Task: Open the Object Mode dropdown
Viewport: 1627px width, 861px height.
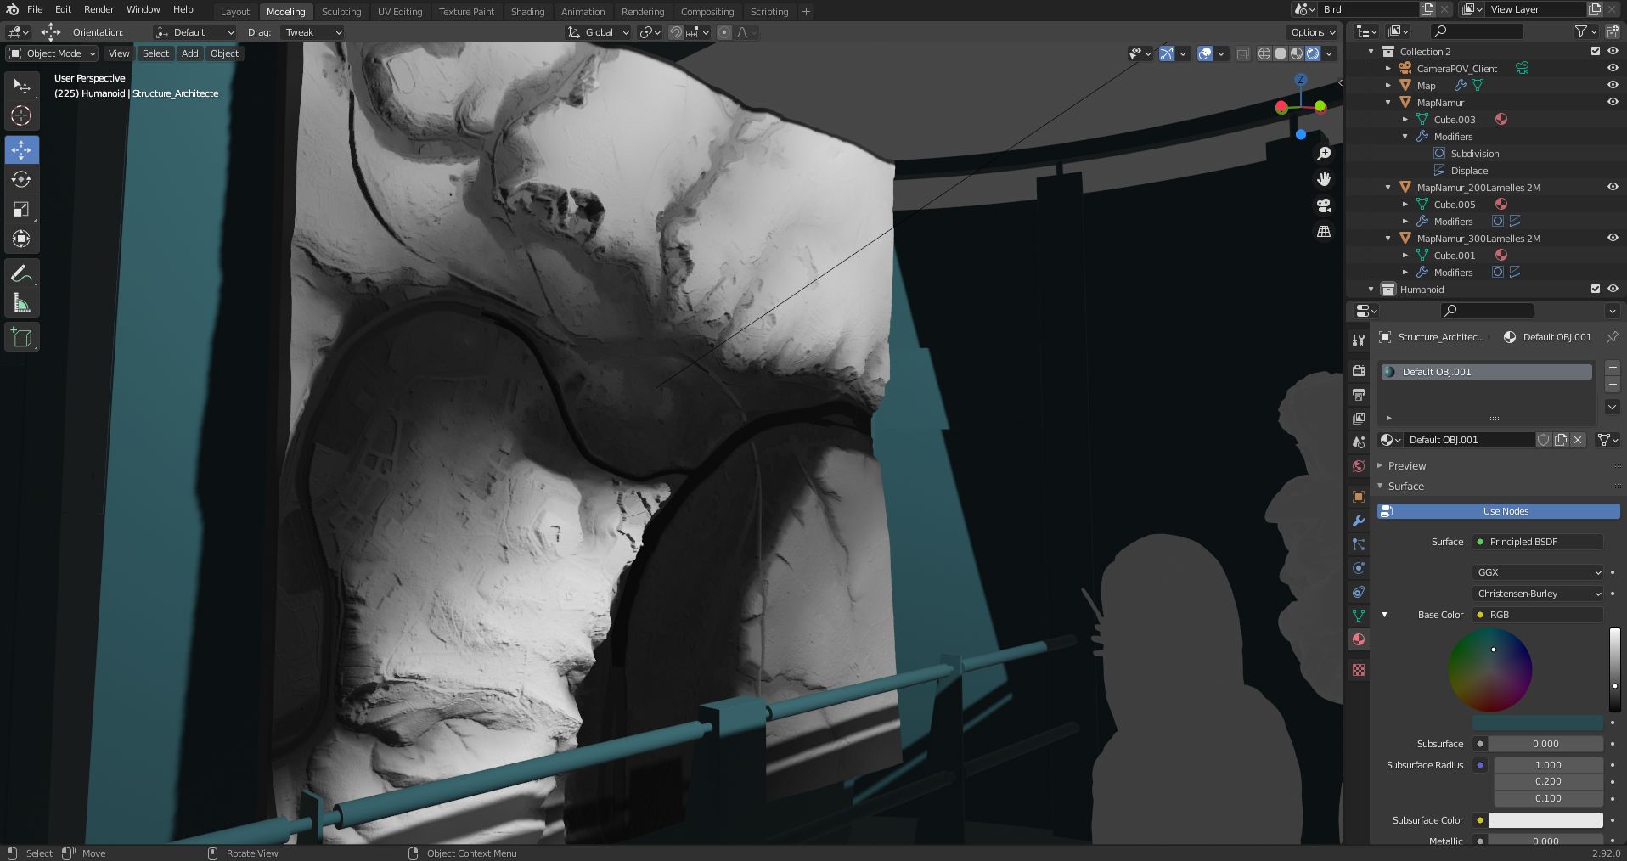Action: pyautogui.click(x=53, y=53)
